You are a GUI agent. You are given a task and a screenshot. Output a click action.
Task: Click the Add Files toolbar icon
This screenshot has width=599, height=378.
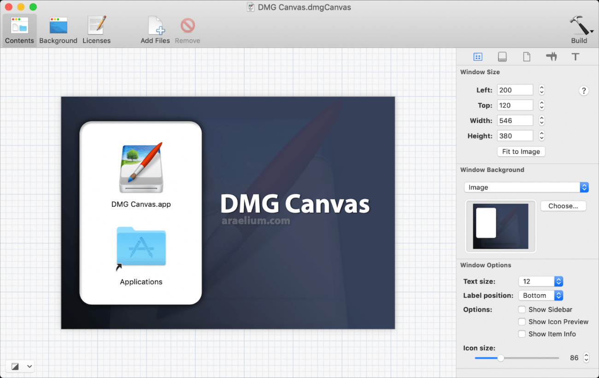[155, 30]
